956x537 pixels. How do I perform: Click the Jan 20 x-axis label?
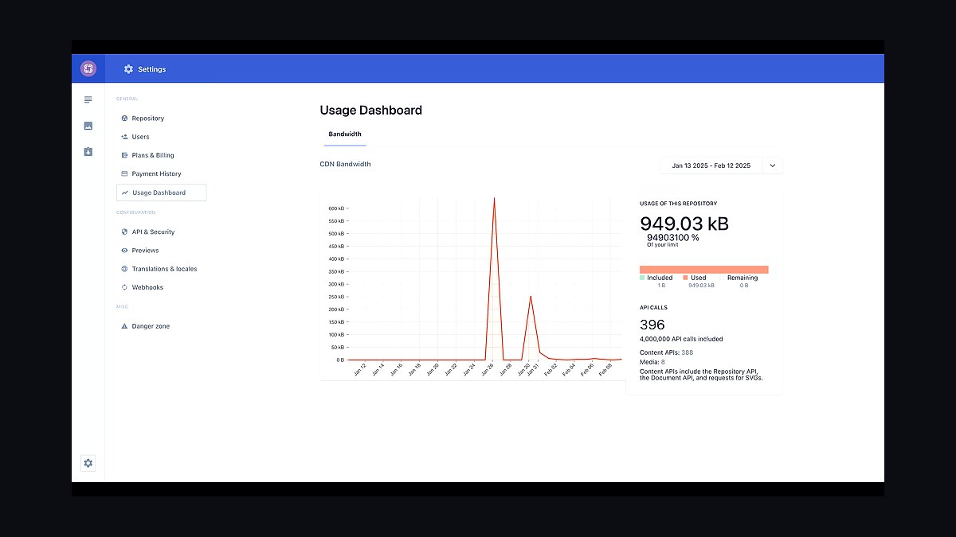coord(432,369)
